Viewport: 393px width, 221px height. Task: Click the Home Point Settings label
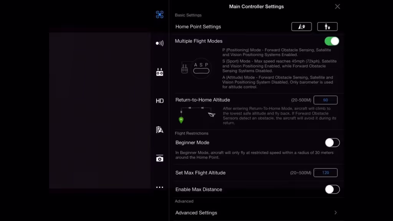tap(198, 26)
